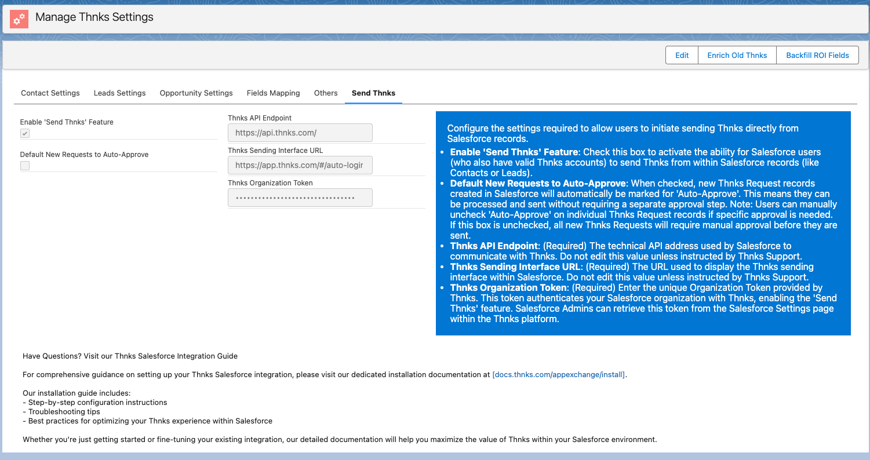This screenshot has width=870, height=460.
Task: Check Default New Requests to Auto-Approve box
Action: (x=25, y=166)
